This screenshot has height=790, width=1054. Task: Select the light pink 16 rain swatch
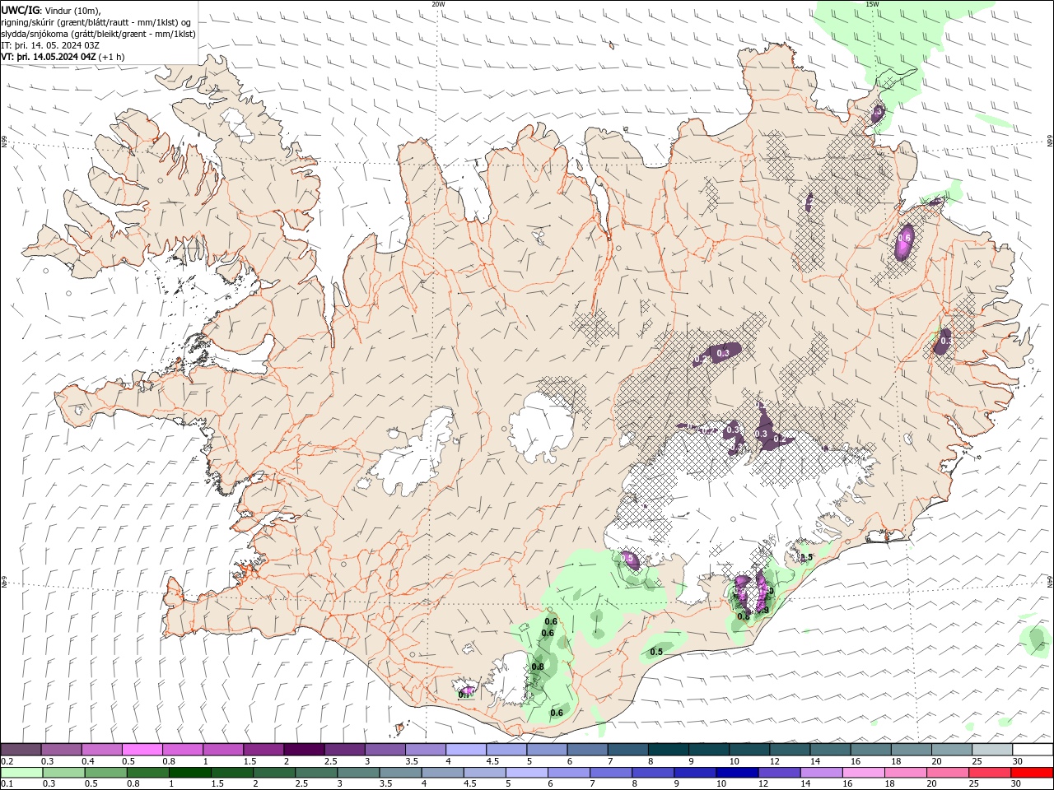point(862,773)
